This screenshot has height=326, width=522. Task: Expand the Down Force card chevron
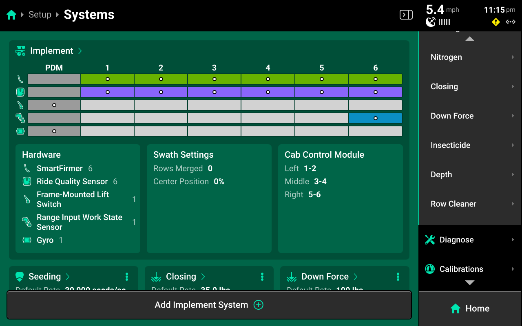[x=356, y=277]
